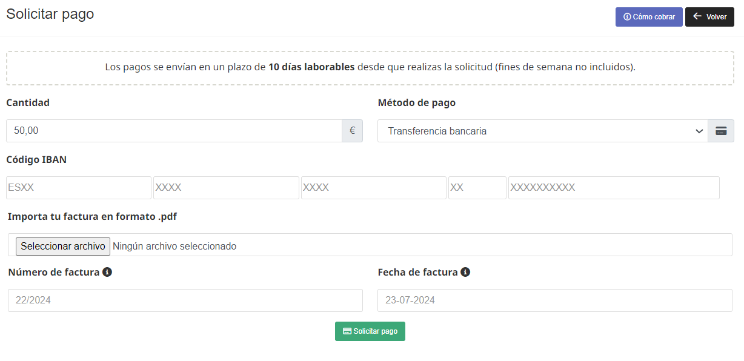Focus the Número de factura input
This screenshot has width=744, height=361.
(185, 300)
